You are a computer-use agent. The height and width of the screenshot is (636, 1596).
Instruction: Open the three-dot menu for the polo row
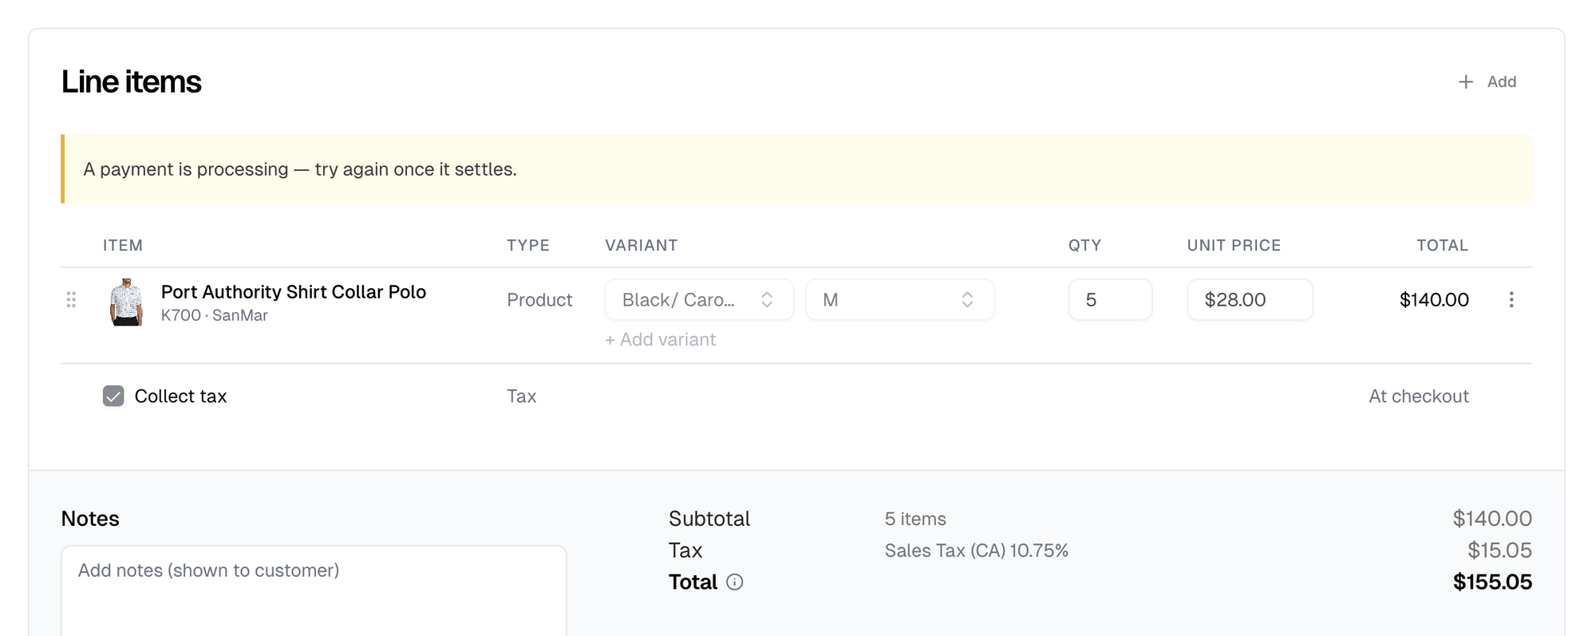(x=1511, y=299)
